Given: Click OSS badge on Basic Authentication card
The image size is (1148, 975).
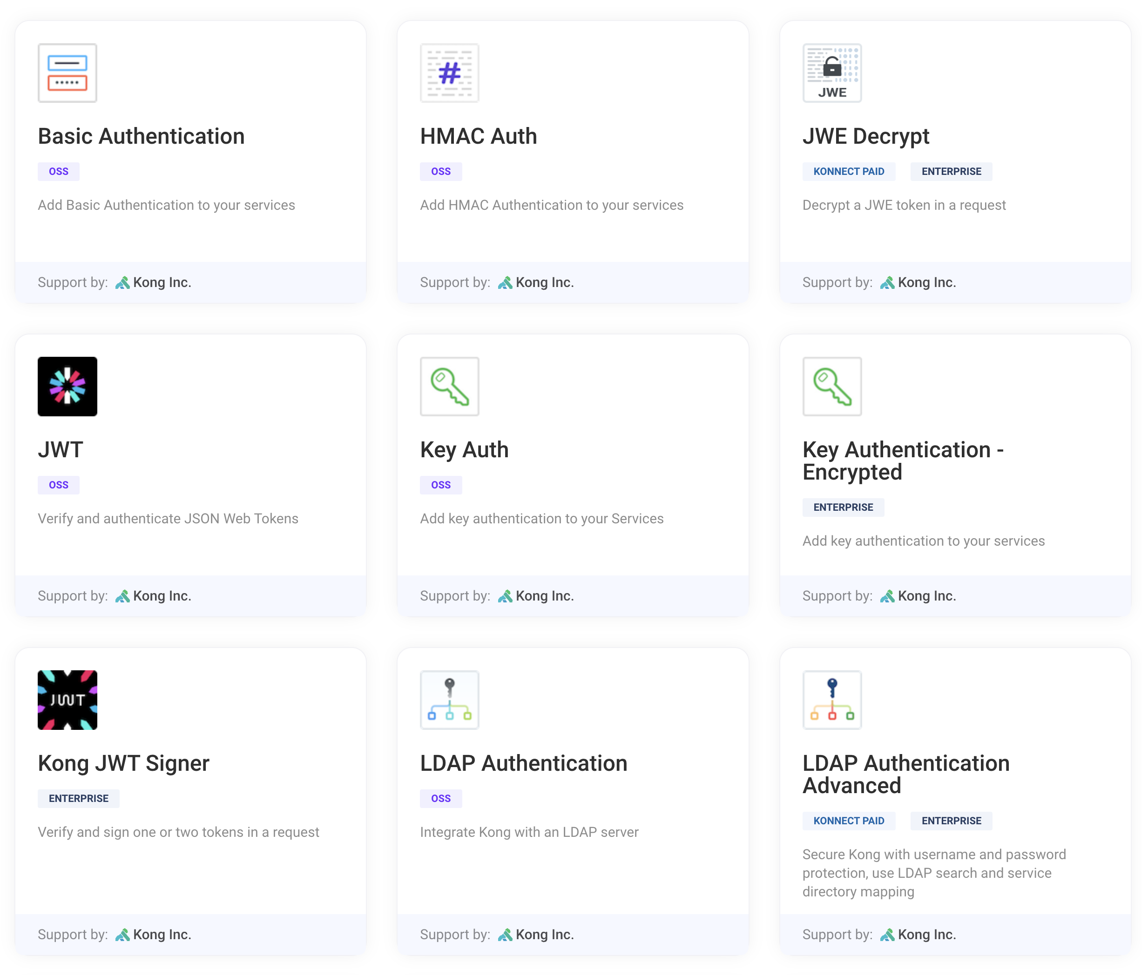Looking at the screenshot, I should coord(59,171).
